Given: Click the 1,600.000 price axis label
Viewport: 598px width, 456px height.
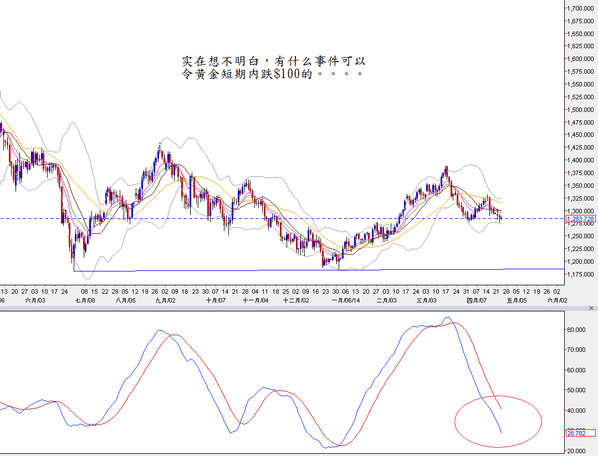Looking at the screenshot, I should click(580, 59).
